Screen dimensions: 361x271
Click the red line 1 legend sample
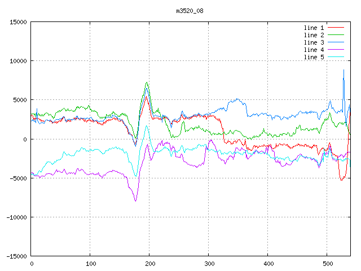pyautogui.click(x=336, y=28)
